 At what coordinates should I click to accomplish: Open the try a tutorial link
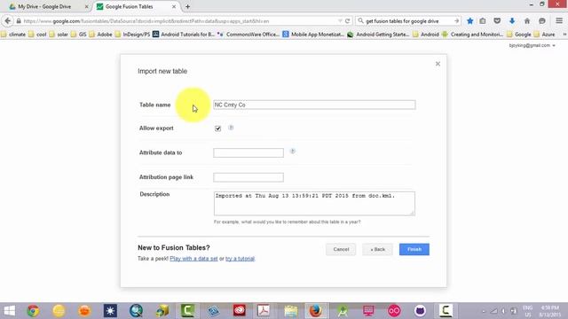pos(241,259)
